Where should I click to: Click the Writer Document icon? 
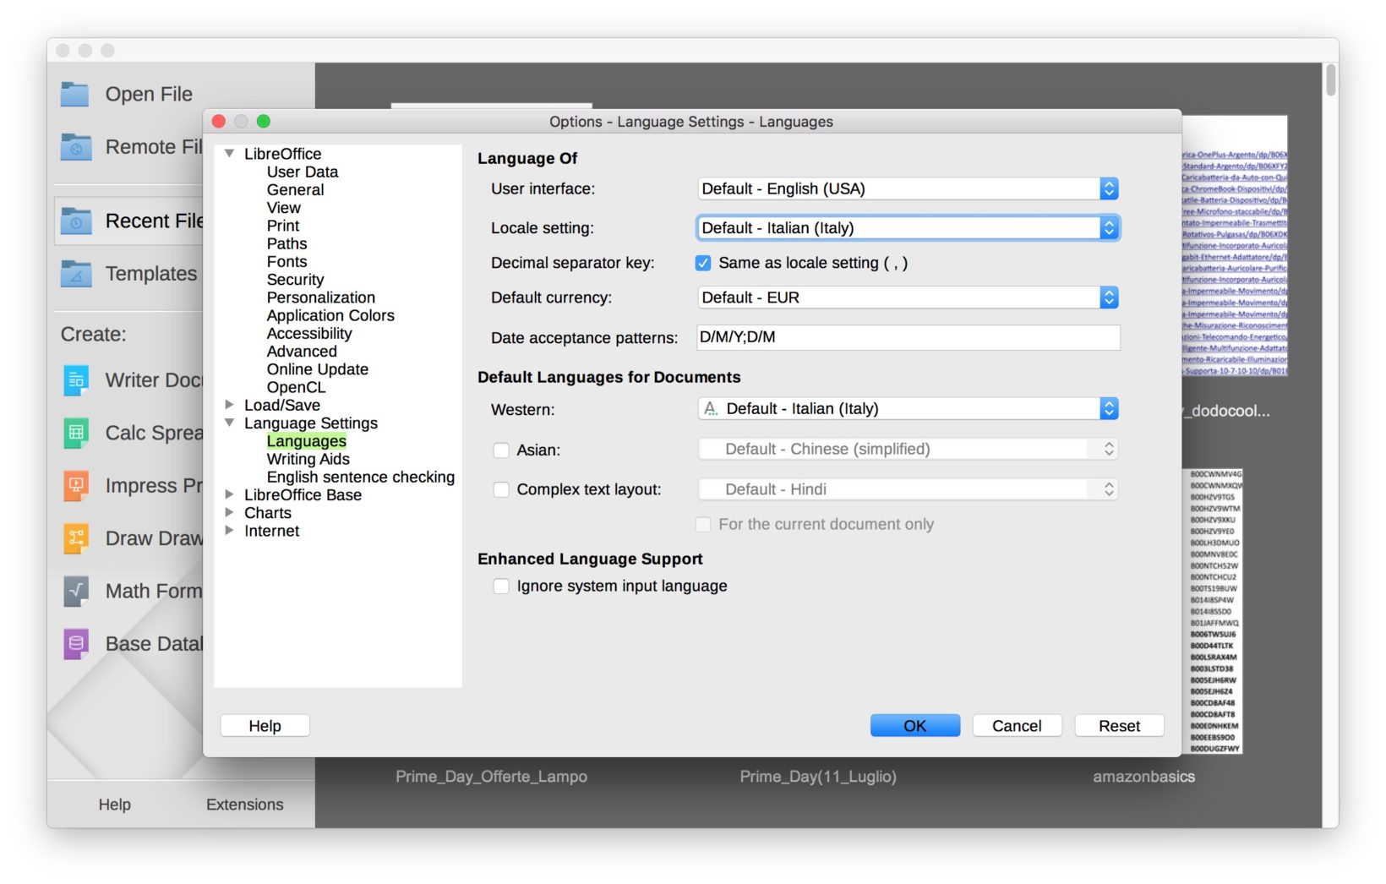click(x=75, y=380)
